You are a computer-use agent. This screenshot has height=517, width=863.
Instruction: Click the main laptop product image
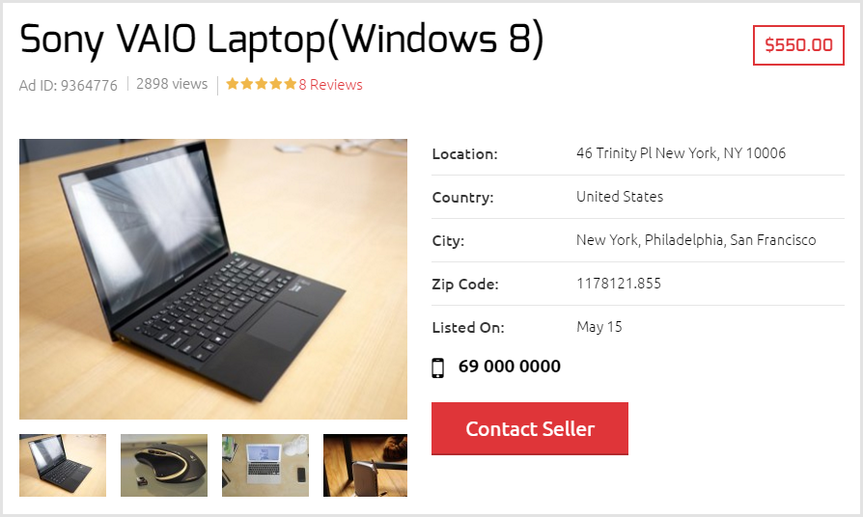coord(213,279)
